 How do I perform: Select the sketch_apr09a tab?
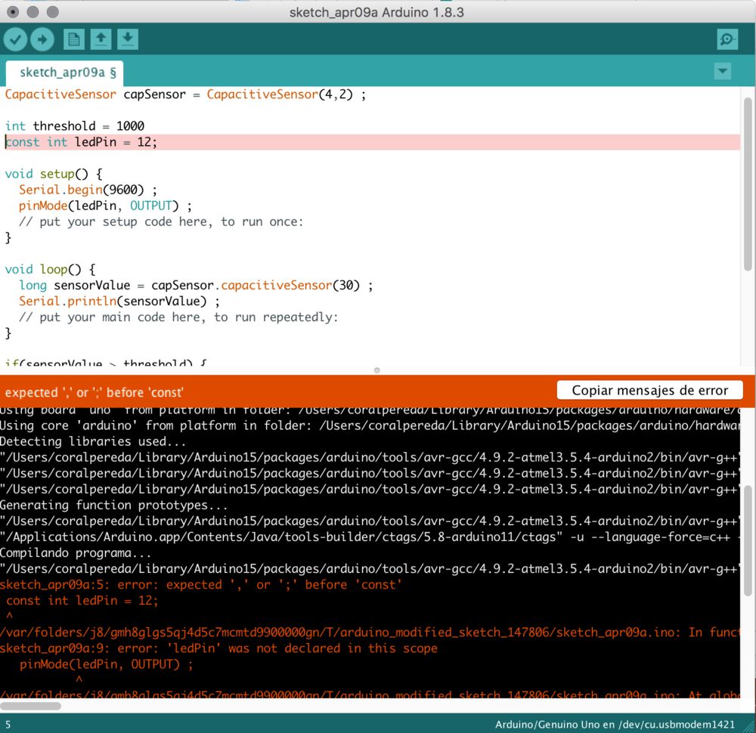pyautogui.click(x=64, y=73)
